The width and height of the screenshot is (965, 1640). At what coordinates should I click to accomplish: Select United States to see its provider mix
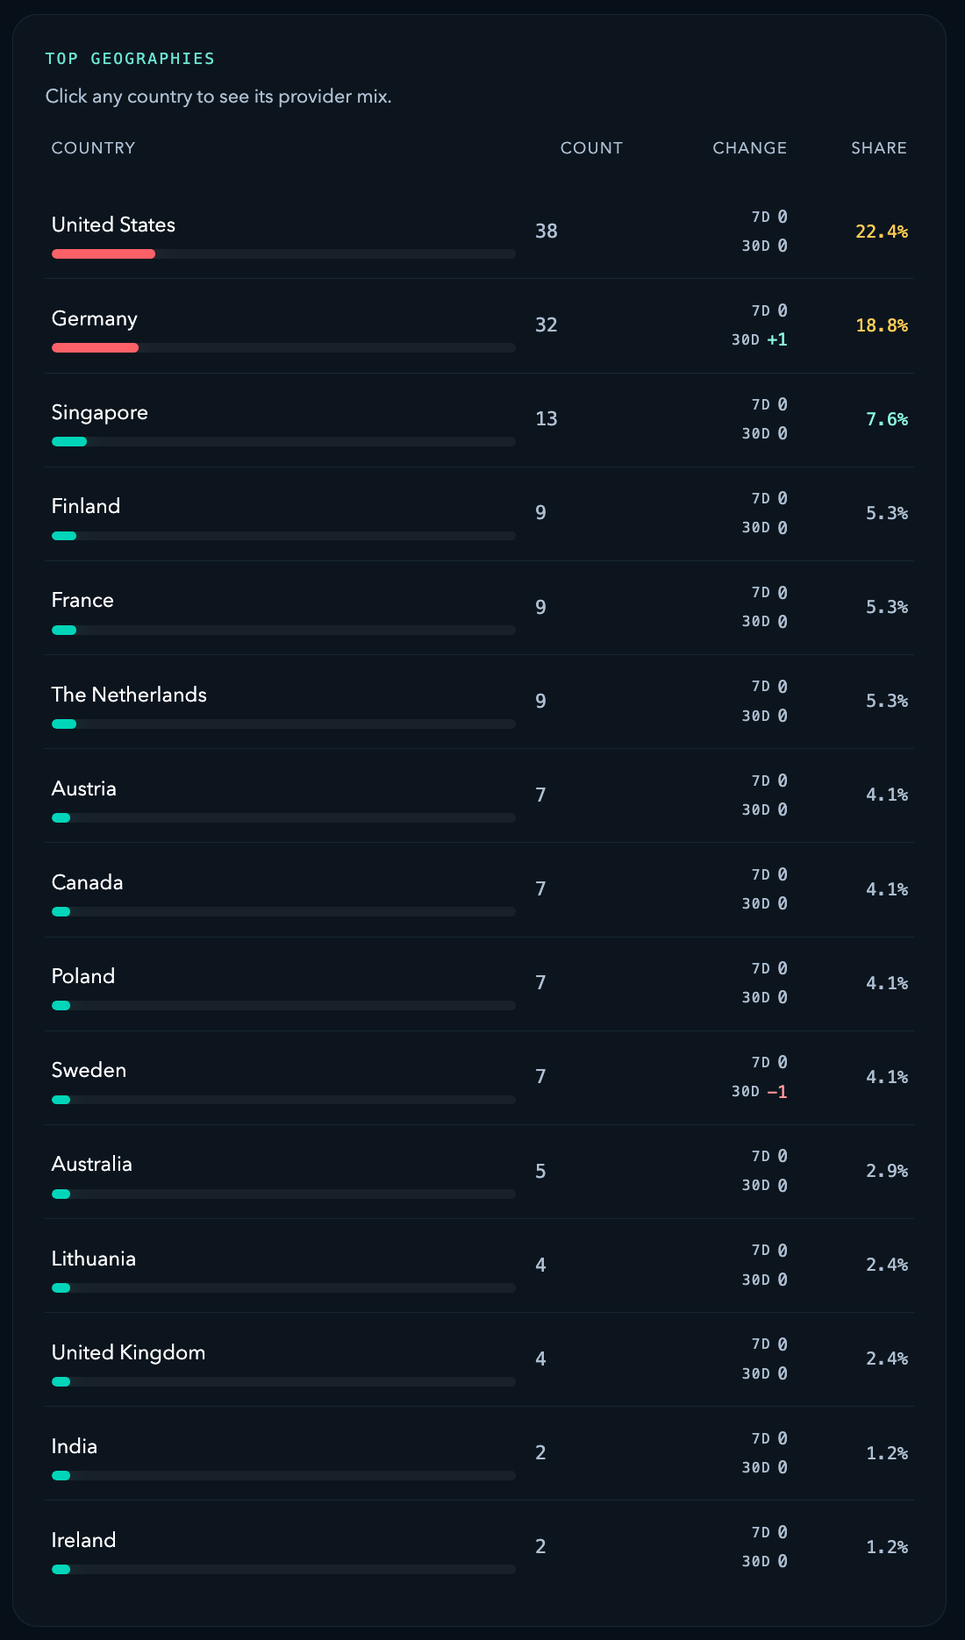pyautogui.click(x=113, y=225)
